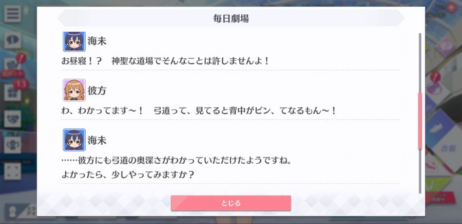Toggle the fullscreen corners icon
This screenshot has height=224, width=462.
[12, 171]
